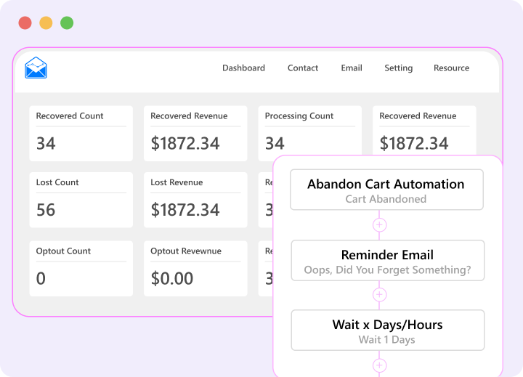Click 'Oops, Did You Forget Something?' text
Image resolution: width=523 pixels, height=377 pixels.
coord(387,269)
